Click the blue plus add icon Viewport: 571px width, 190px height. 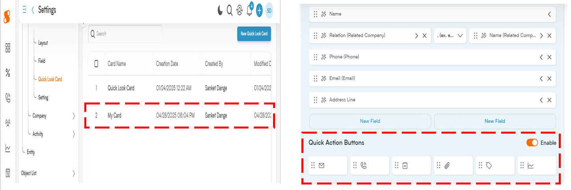pyautogui.click(x=259, y=11)
